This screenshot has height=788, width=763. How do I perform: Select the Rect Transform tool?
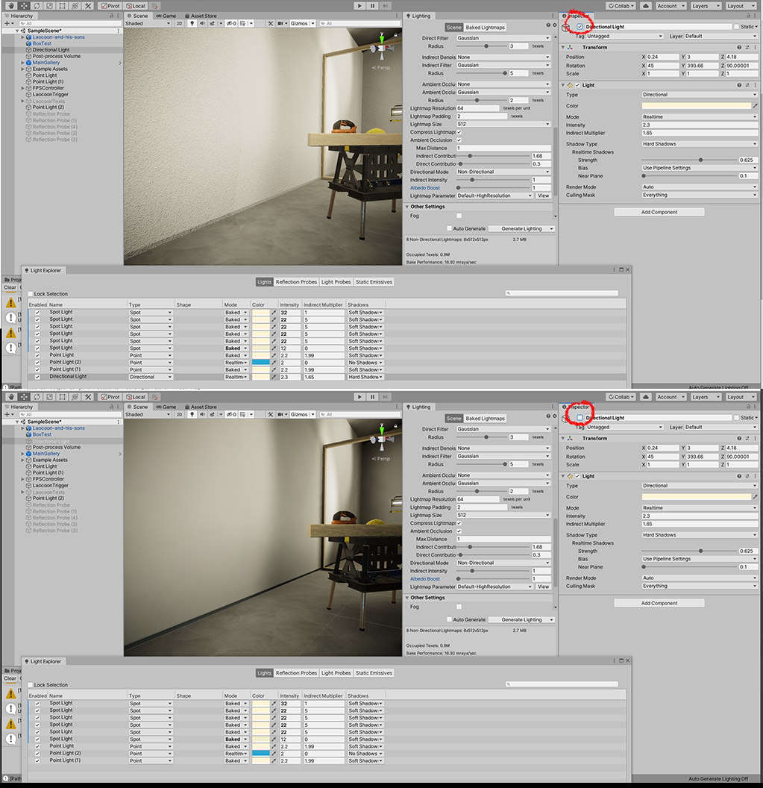[62, 6]
